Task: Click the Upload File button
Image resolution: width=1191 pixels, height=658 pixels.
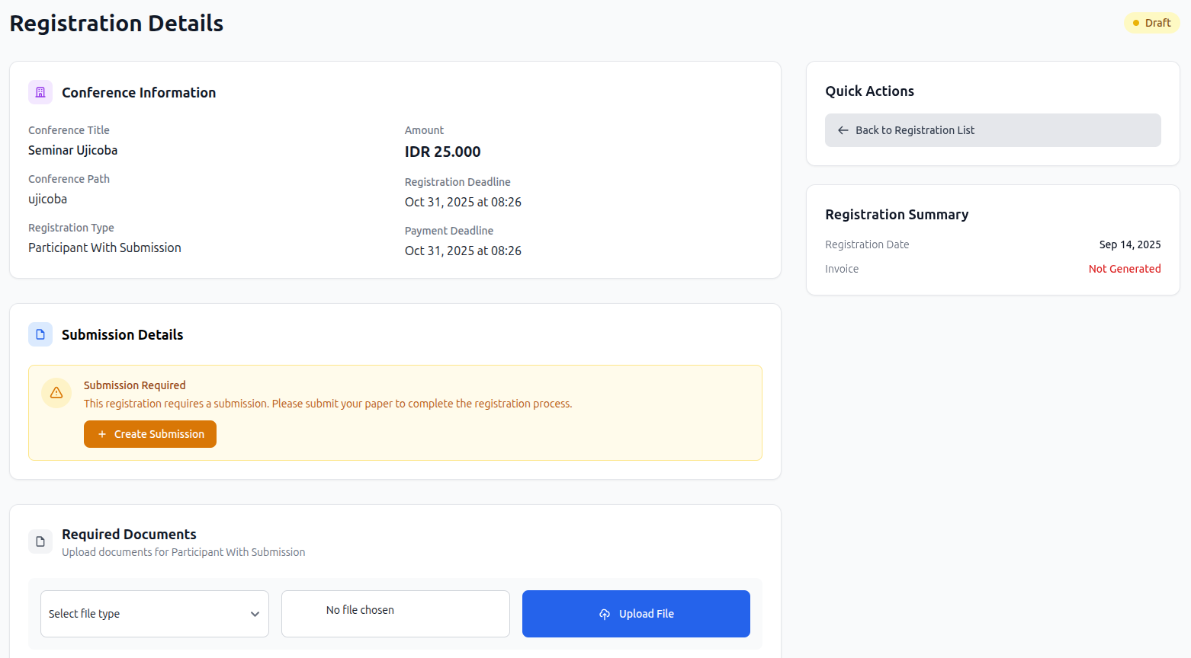Action: pyautogui.click(x=636, y=614)
